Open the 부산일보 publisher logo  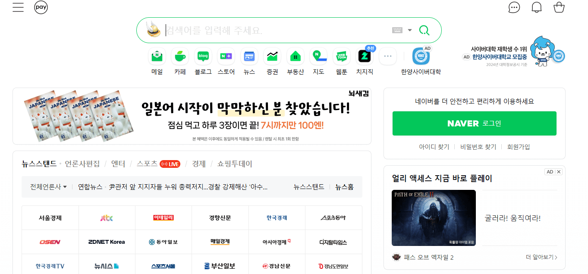pyautogui.click(x=220, y=266)
